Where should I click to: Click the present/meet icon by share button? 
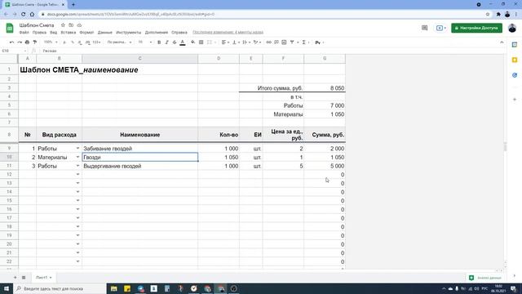click(440, 28)
